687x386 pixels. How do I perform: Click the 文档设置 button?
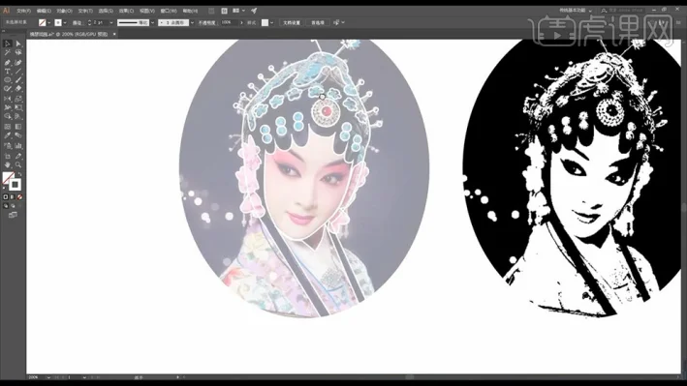pyautogui.click(x=292, y=23)
